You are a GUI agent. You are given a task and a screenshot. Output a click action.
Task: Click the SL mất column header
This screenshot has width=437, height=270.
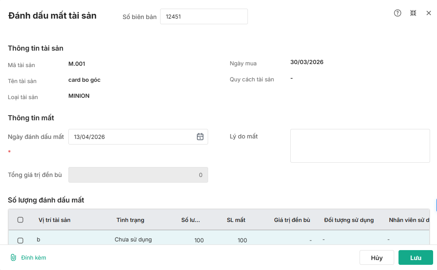pos(236,220)
